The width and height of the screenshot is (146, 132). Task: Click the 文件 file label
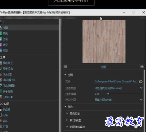pyautogui.click(x=68, y=81)
